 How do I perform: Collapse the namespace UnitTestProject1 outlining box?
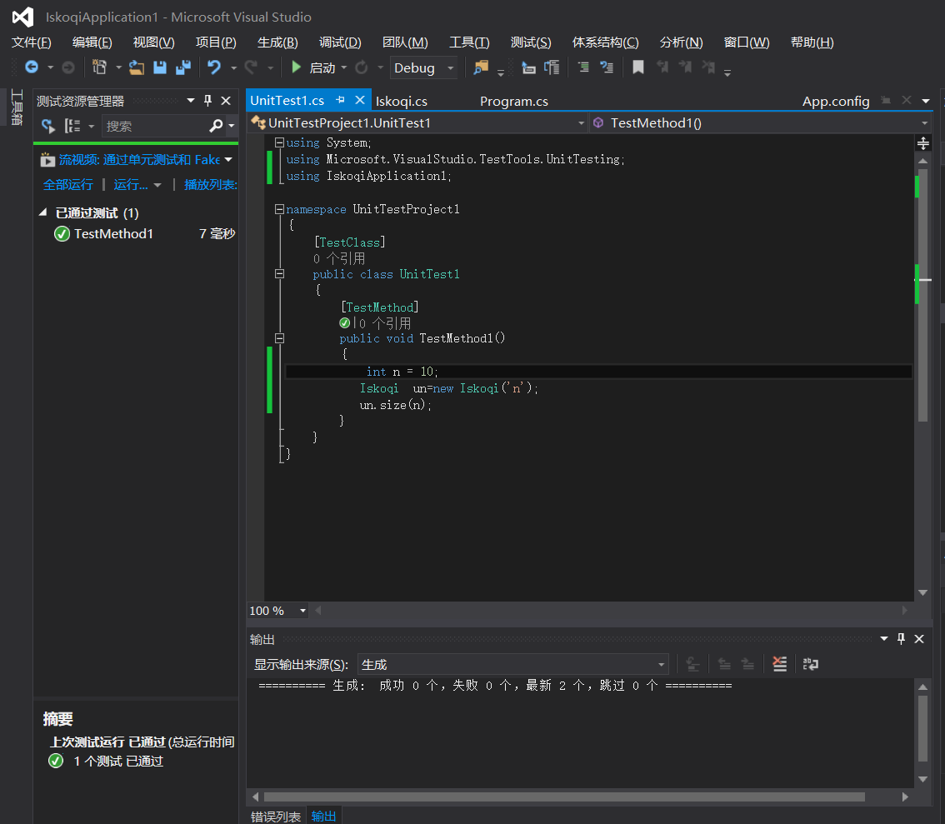point(280,209)
